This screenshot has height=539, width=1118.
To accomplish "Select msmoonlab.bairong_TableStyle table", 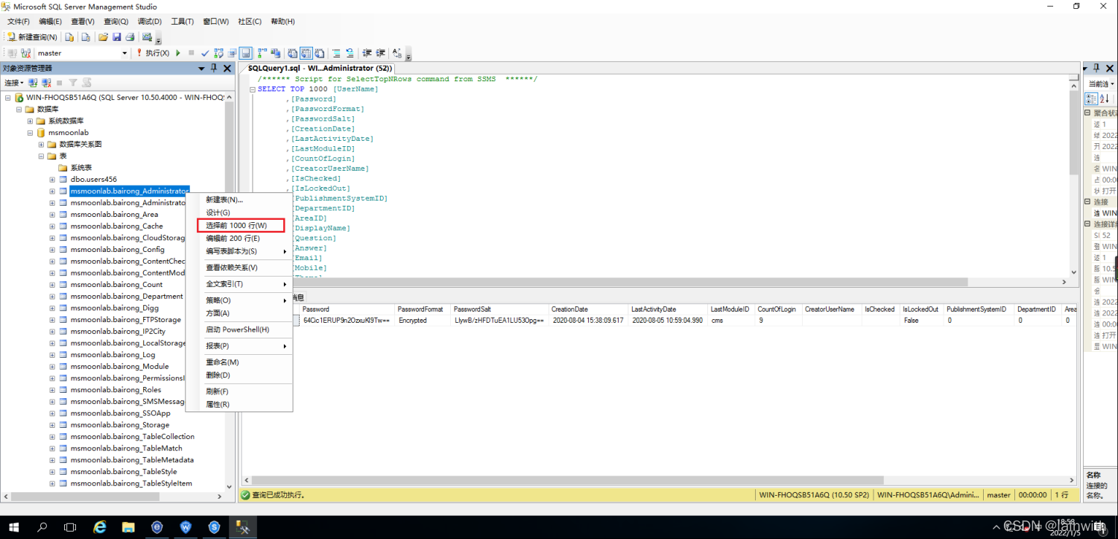I will tap(124, 471).
